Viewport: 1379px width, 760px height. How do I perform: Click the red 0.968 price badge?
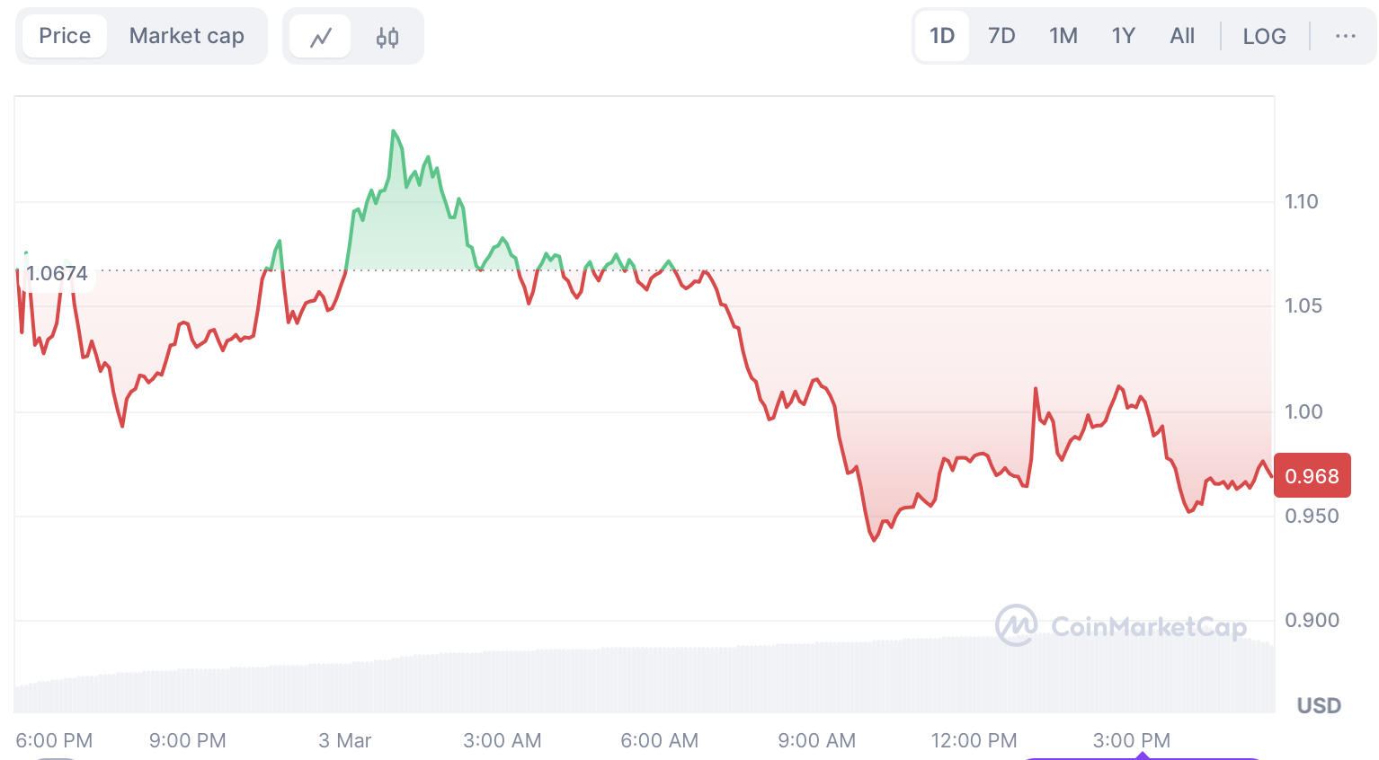pos(1312,475)
